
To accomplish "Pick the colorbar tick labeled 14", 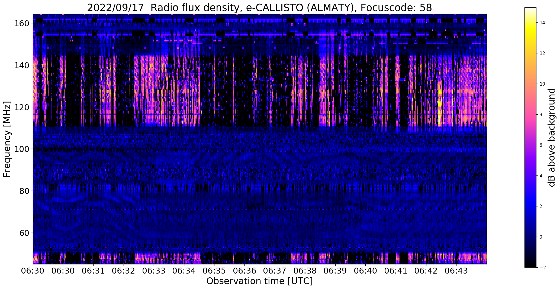I will (x=542, y=23).
